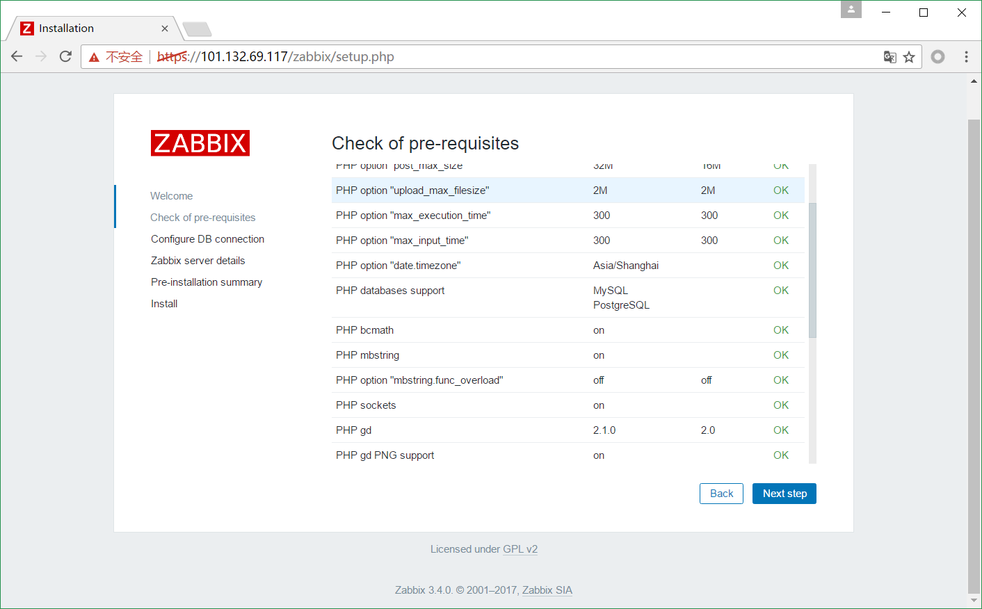
Task: Click the MySQL database value
Action: pos(611,291)
